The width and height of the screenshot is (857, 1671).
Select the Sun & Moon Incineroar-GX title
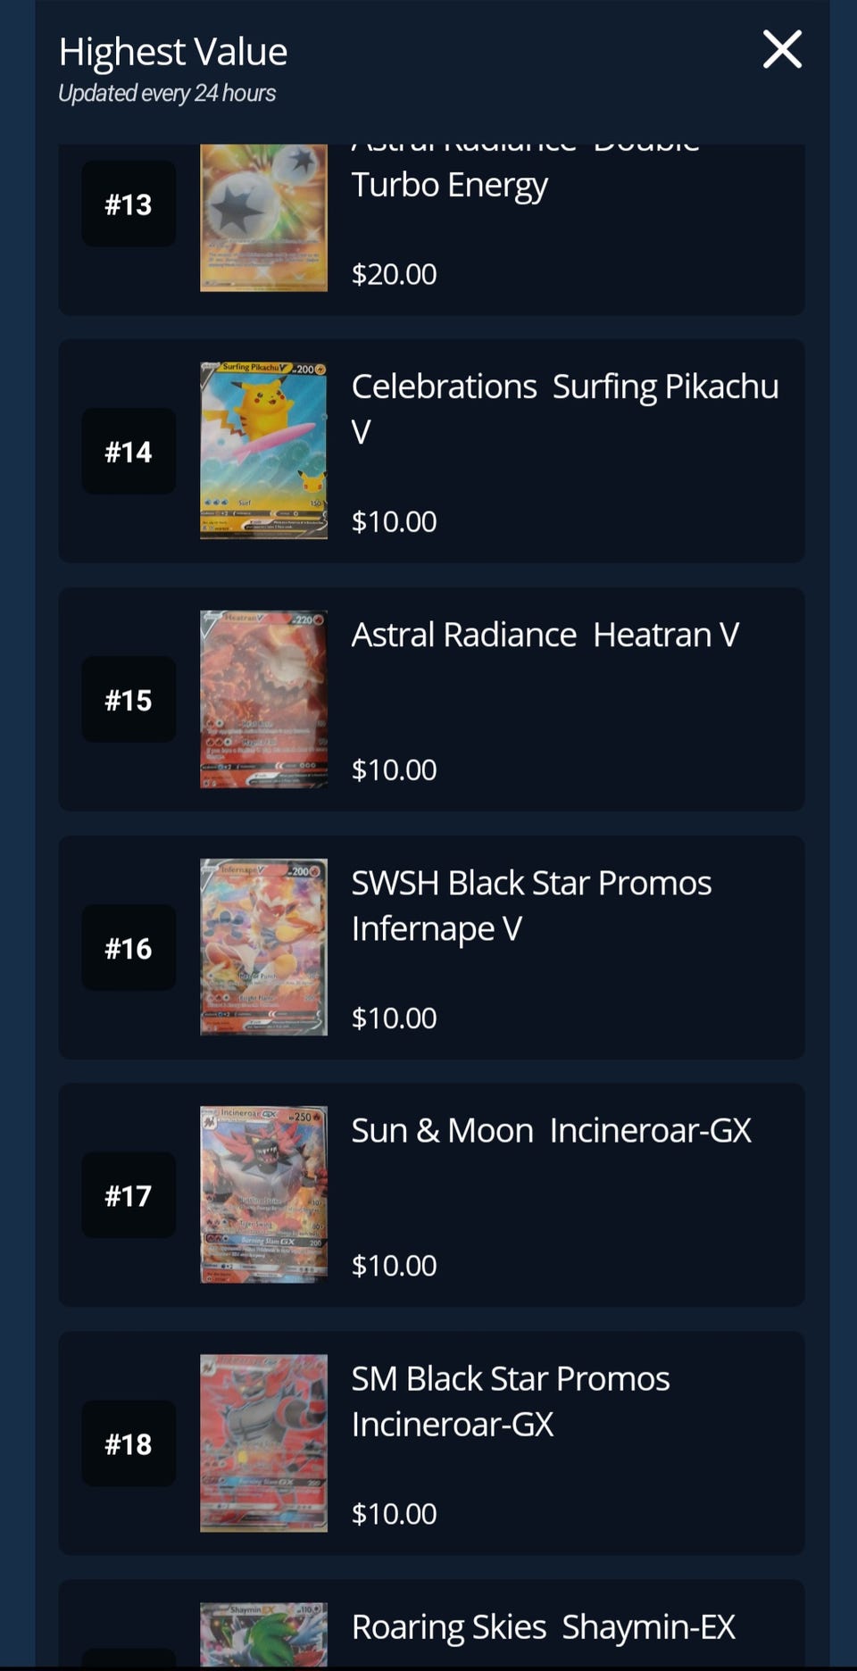(551, 1130)
